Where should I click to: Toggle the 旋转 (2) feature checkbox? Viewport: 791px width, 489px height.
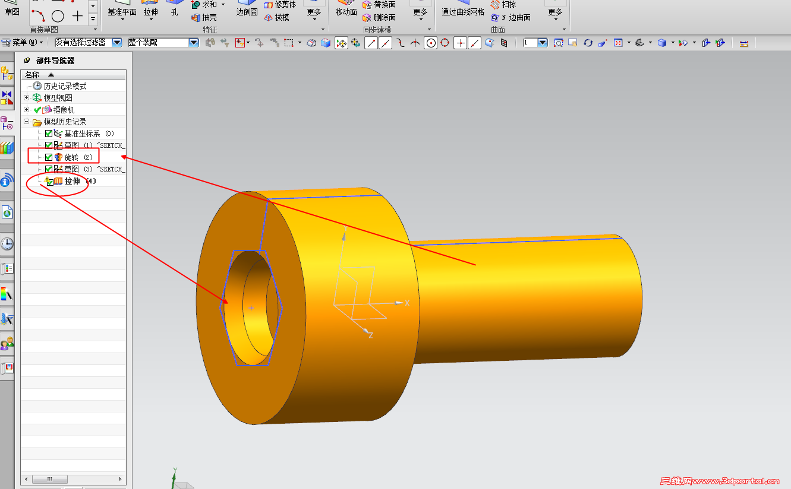(x=49, y=157)
